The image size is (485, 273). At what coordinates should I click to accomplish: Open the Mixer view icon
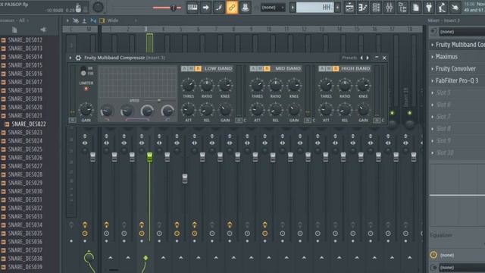click(389, 8)
